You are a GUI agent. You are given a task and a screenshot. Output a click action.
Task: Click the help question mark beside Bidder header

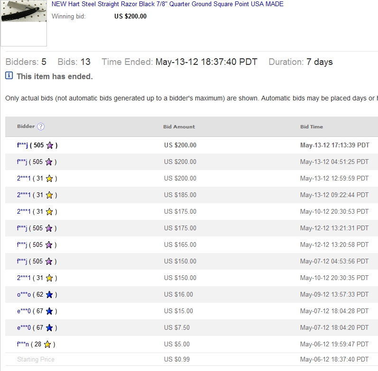click(x=41, y=127)
